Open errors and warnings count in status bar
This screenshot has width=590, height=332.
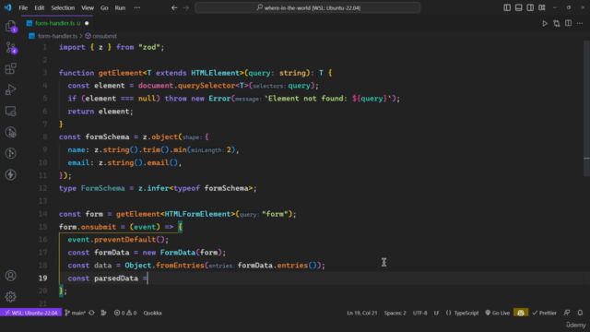125,313
